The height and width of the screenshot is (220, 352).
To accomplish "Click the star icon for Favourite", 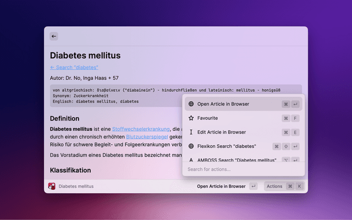I will (x=191, y=118).
